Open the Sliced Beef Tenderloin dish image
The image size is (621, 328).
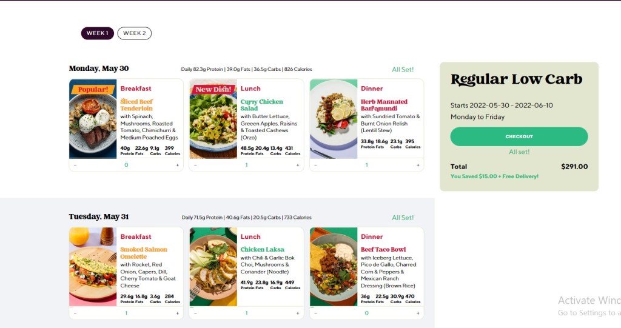click(93, 119)
